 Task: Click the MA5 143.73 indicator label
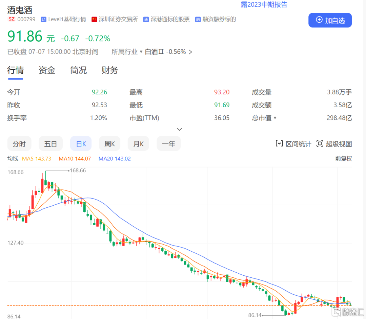point(36,159)
